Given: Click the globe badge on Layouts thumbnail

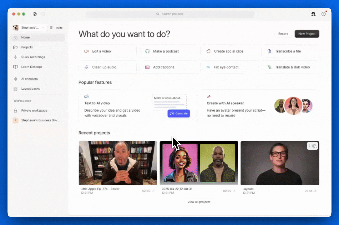Looking at the screenshot, I should pos(312,146).
